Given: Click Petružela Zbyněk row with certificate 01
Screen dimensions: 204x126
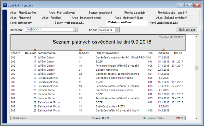Looking at the screenshot, I should click(98, 78).
